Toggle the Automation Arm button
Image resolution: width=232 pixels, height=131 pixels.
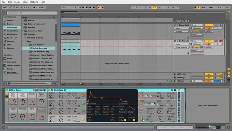99,7
